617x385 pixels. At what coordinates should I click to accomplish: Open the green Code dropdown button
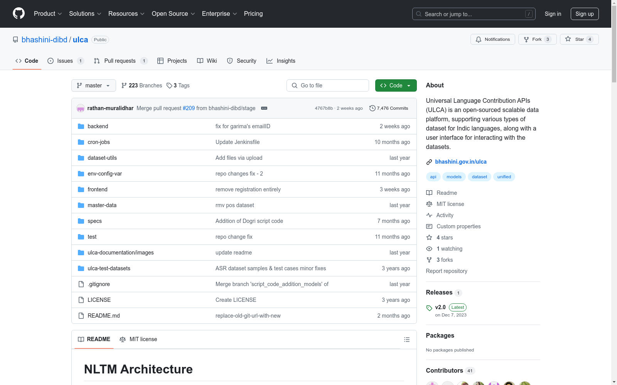click(396, 85)
